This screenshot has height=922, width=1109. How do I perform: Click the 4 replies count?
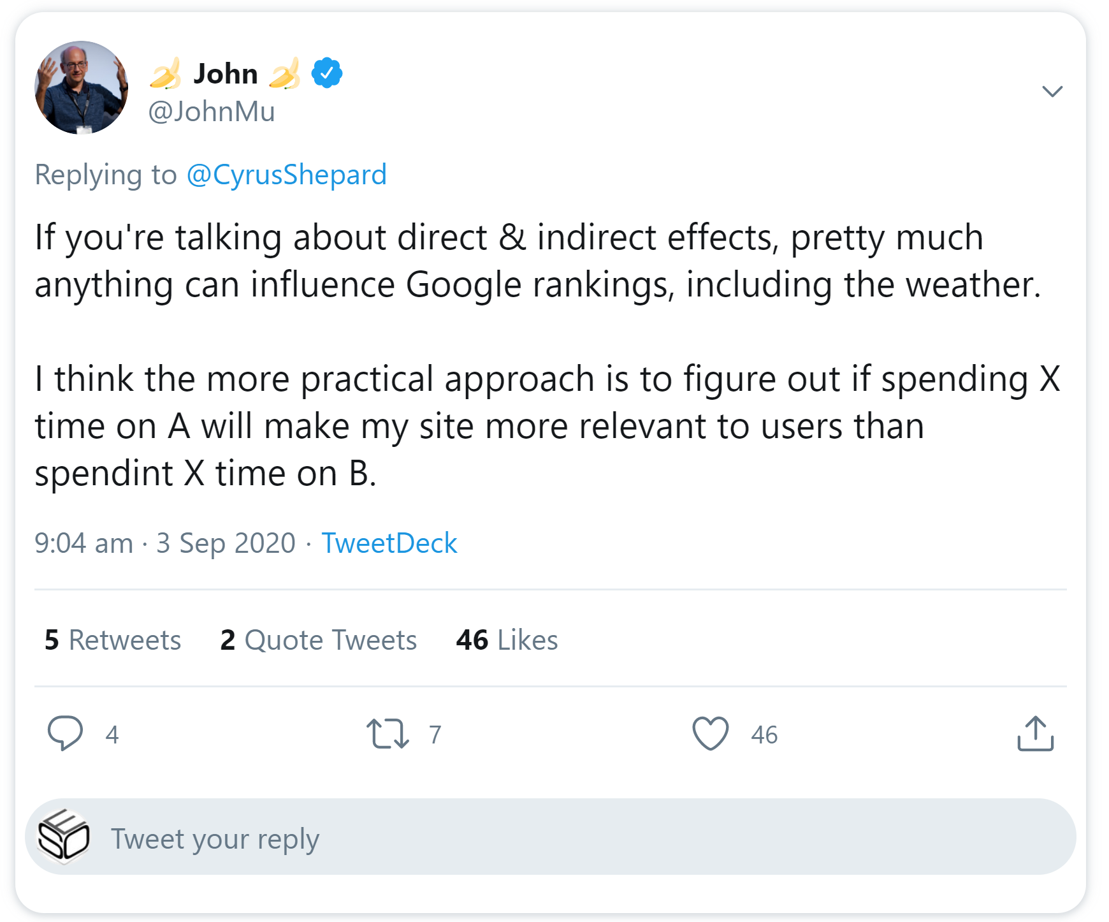pyautogui.click(x=112, y=735)
